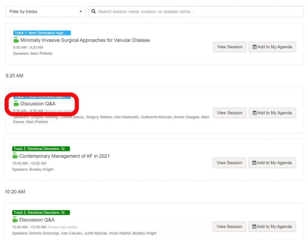Click the stream icon beside Contemporary Management of AF
This screenshot has height=240, width=308.
pyautogui.click(x=15, y=156)
